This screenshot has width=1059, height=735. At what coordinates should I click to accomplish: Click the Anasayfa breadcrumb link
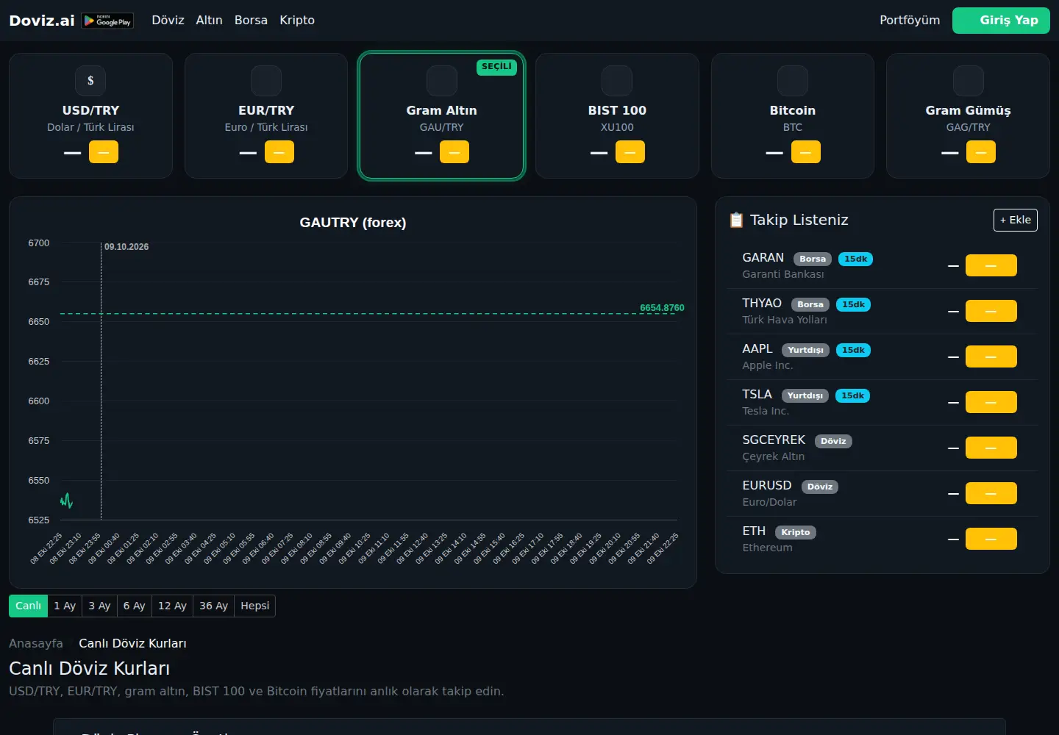[36, 643]
